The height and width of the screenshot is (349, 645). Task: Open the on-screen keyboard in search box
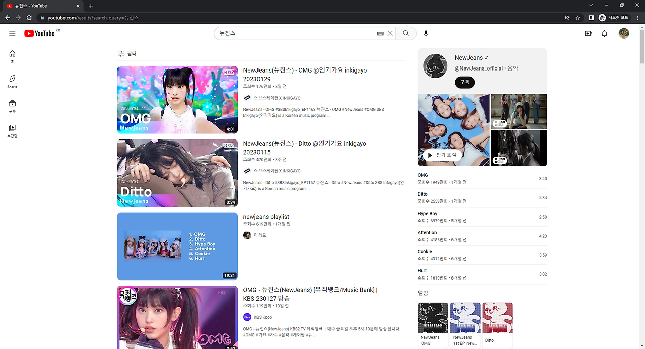click(x=380, y=33)
